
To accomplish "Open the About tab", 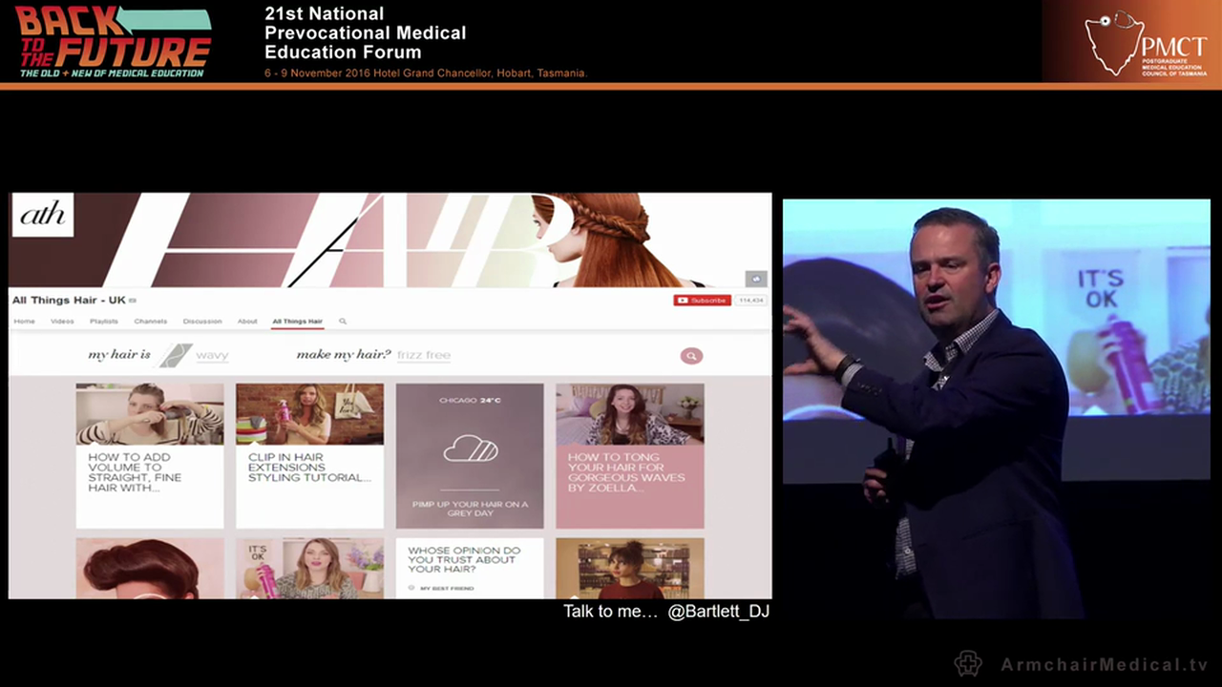I will [x=247, y=322].
